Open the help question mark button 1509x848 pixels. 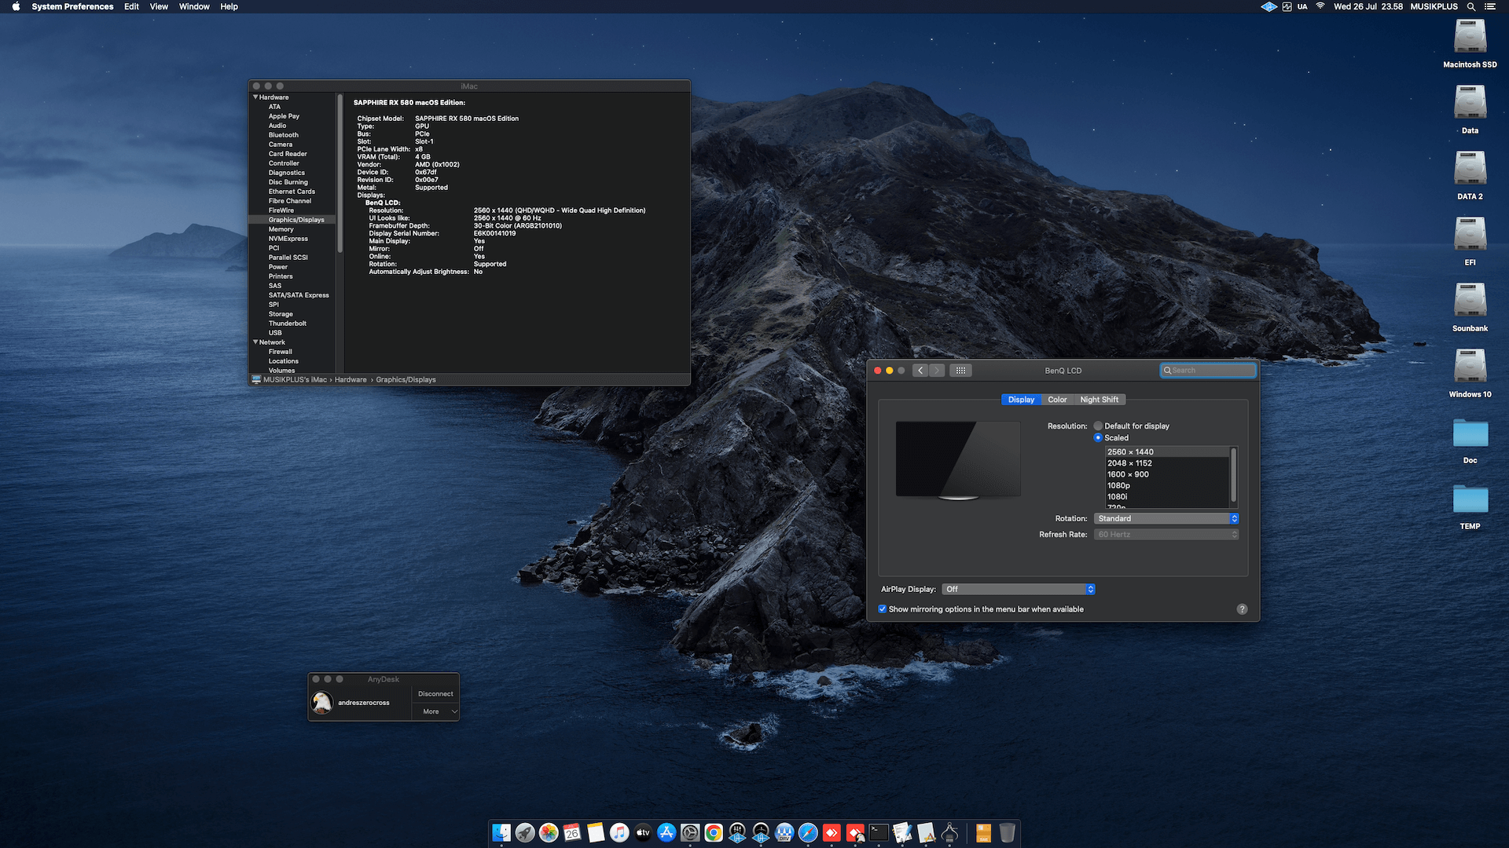tap(1242, 609)
